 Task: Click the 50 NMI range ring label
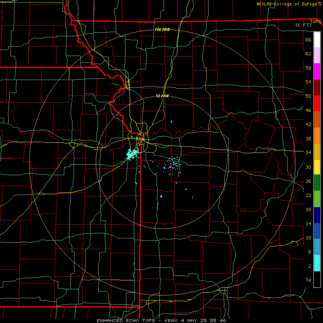tap(162, 96)
